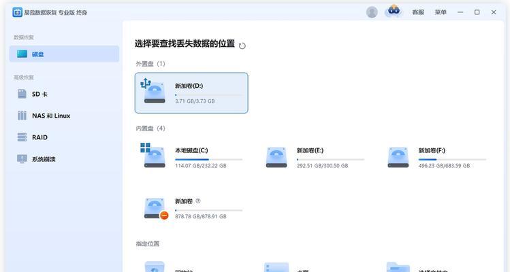Click the 外置盘 (1) section heading
This screenshot has width=510, height=272.
150,64
